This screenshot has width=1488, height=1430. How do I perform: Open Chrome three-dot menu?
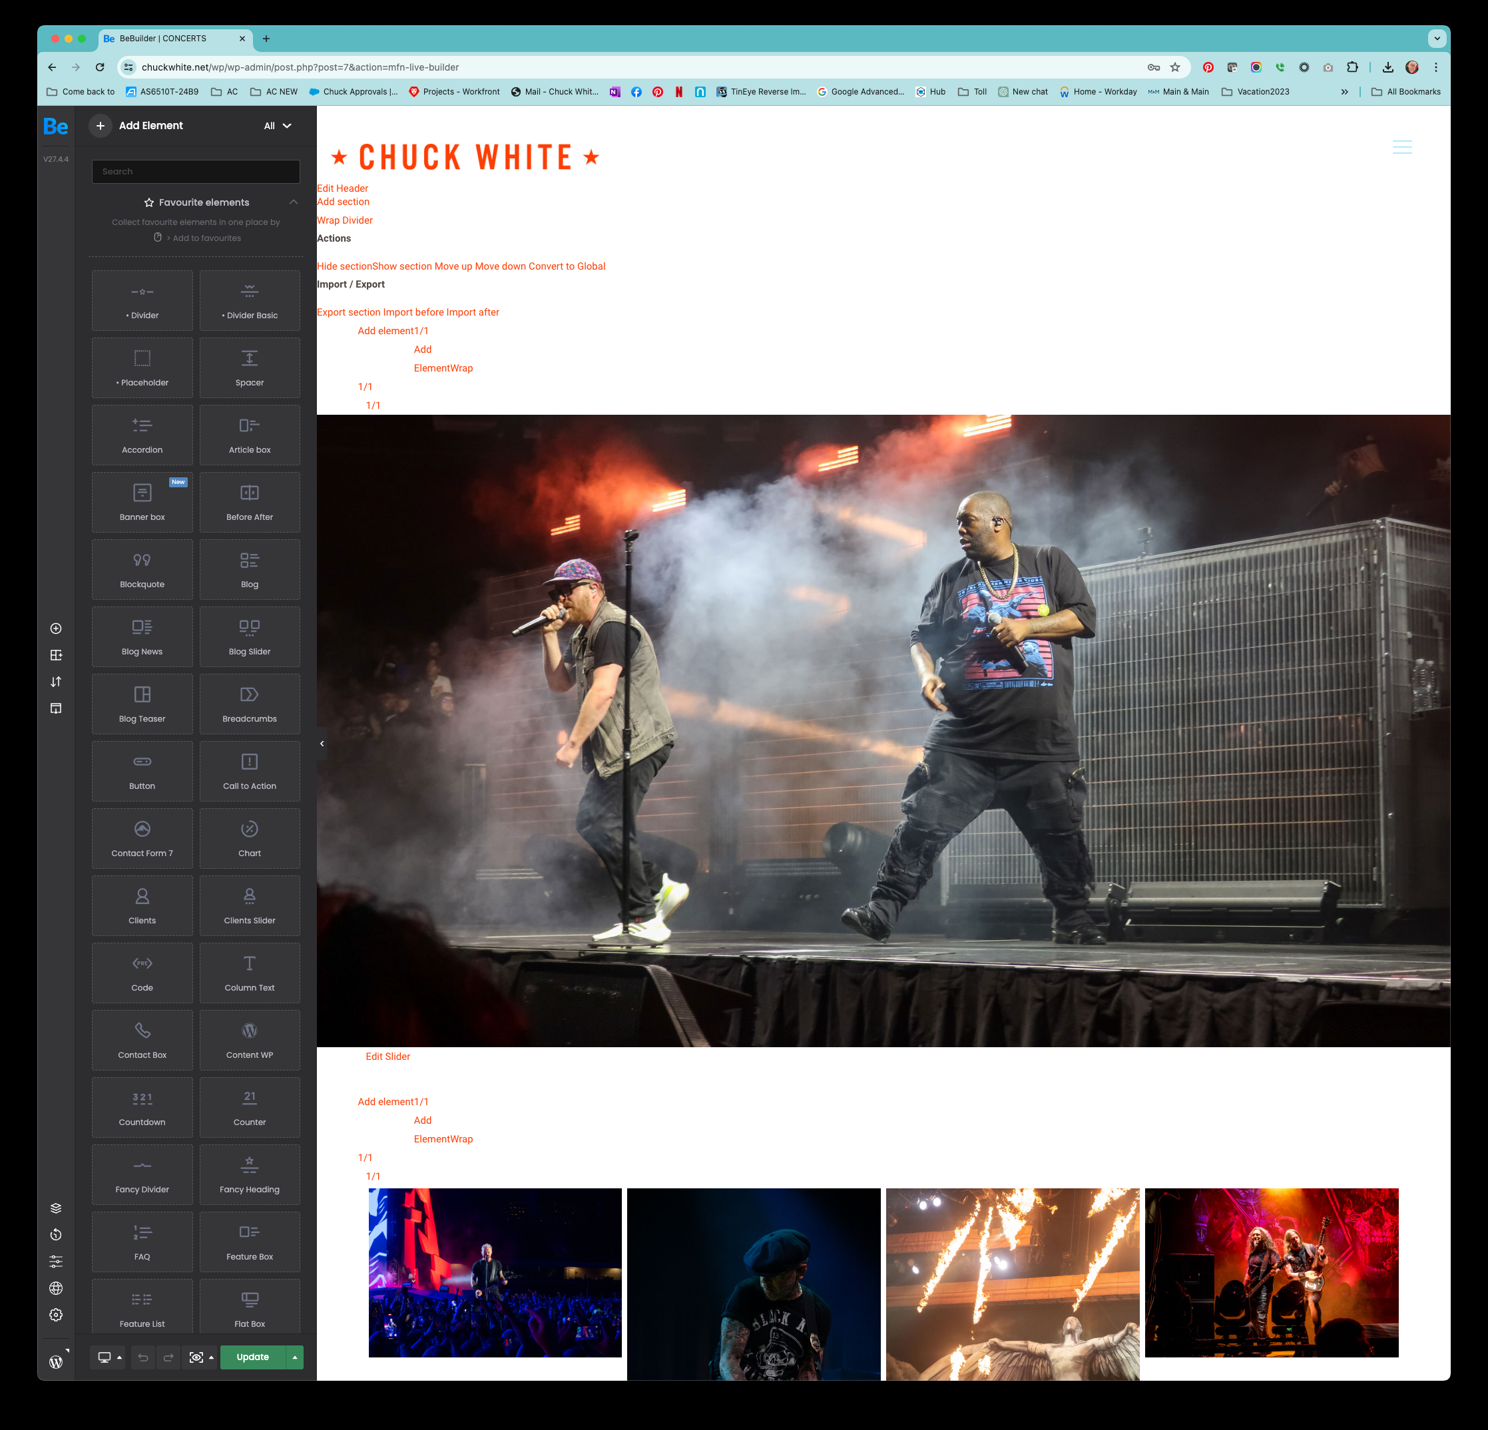click(x=1435, y=67)
